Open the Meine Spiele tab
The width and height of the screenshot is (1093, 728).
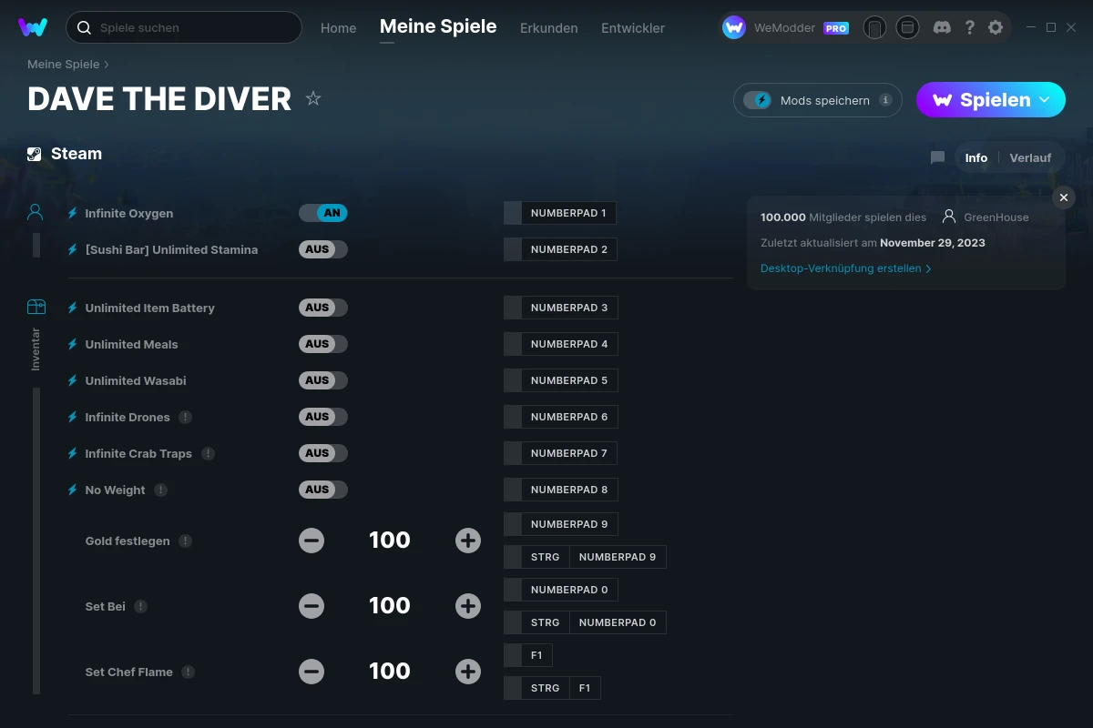click(438, 27)
